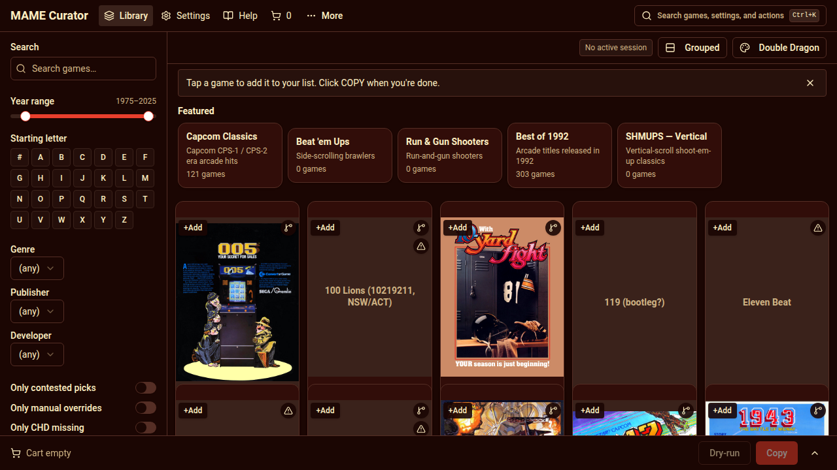Toggle Only manual overrides
The image size is (837, 470).
(x=146, y=408)
